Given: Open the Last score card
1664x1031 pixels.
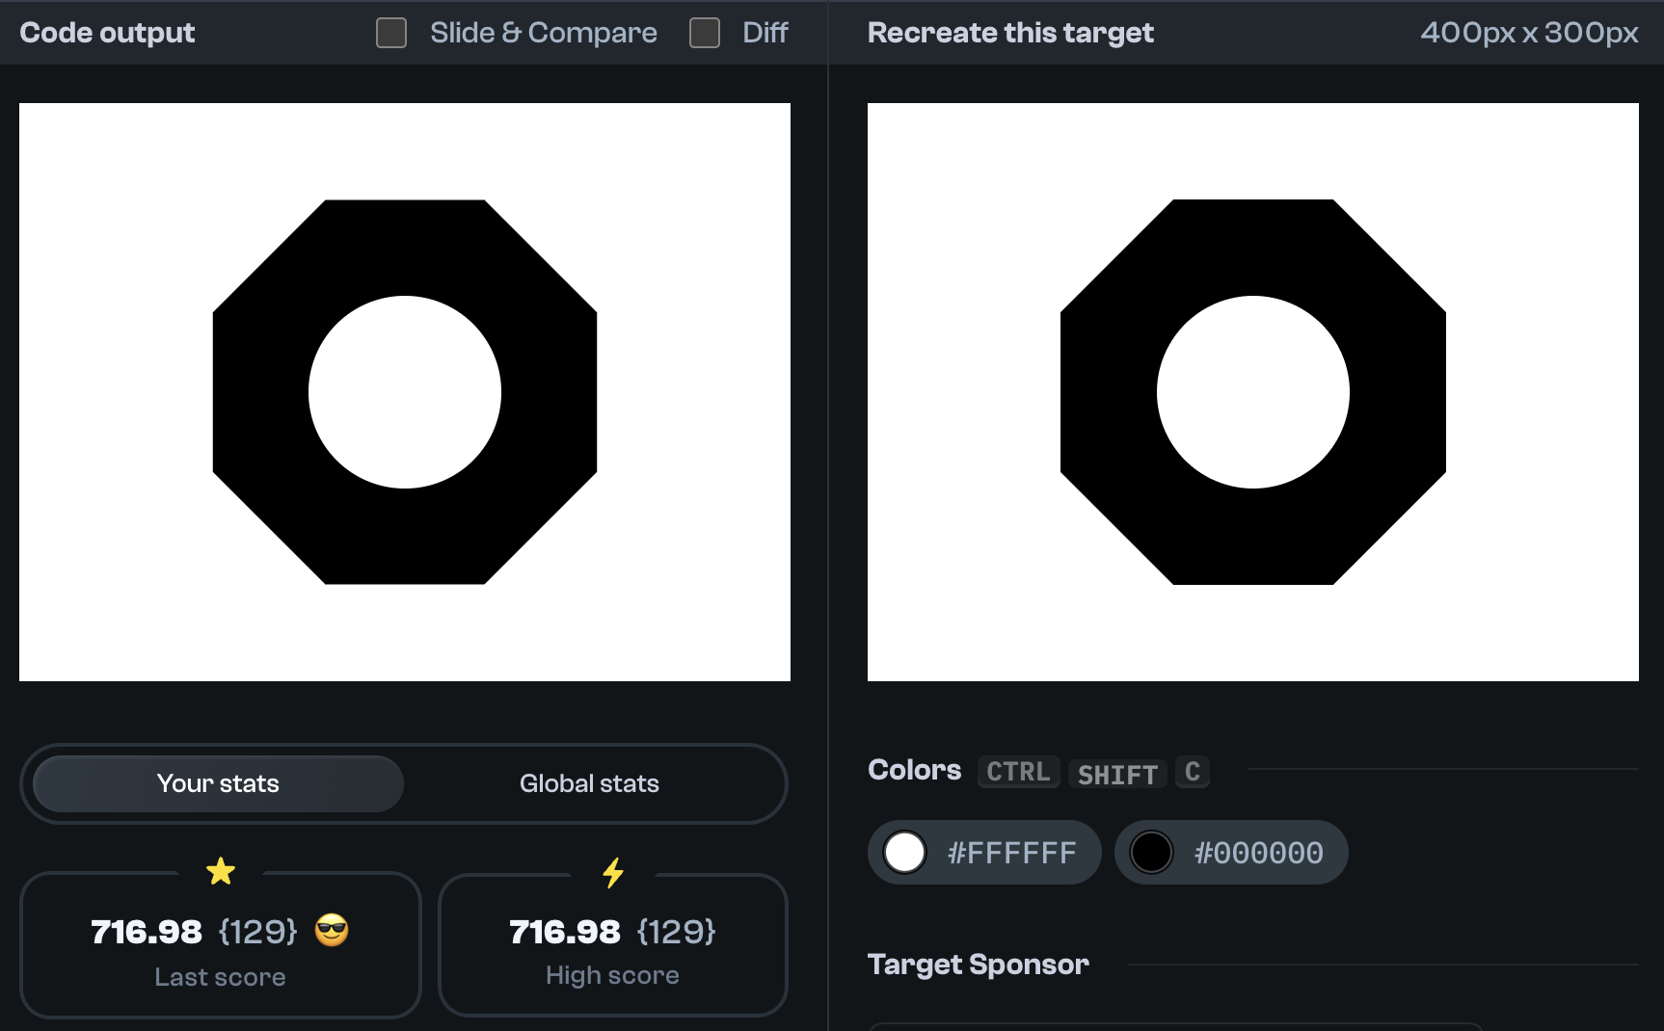Looking at the screenshot, I should [x=221, y=945].
